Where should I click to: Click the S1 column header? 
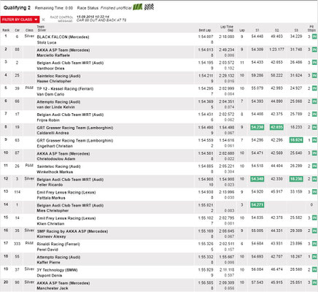[257, 30]
